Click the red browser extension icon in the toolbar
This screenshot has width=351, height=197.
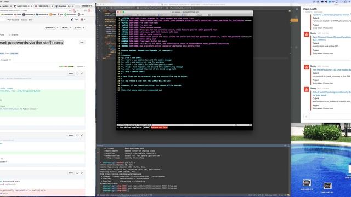[x=89, y=10]
